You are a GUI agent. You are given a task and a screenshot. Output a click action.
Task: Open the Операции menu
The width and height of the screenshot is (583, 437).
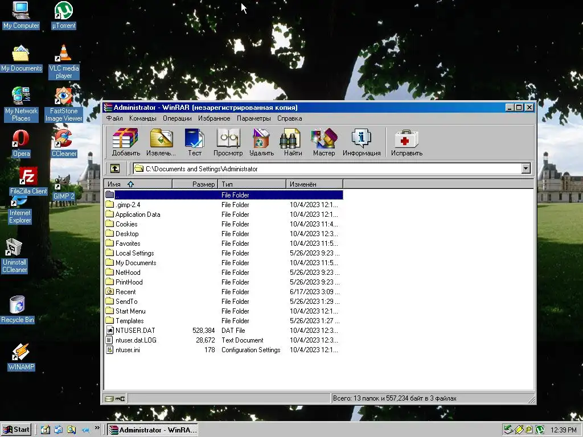(177, 118)
